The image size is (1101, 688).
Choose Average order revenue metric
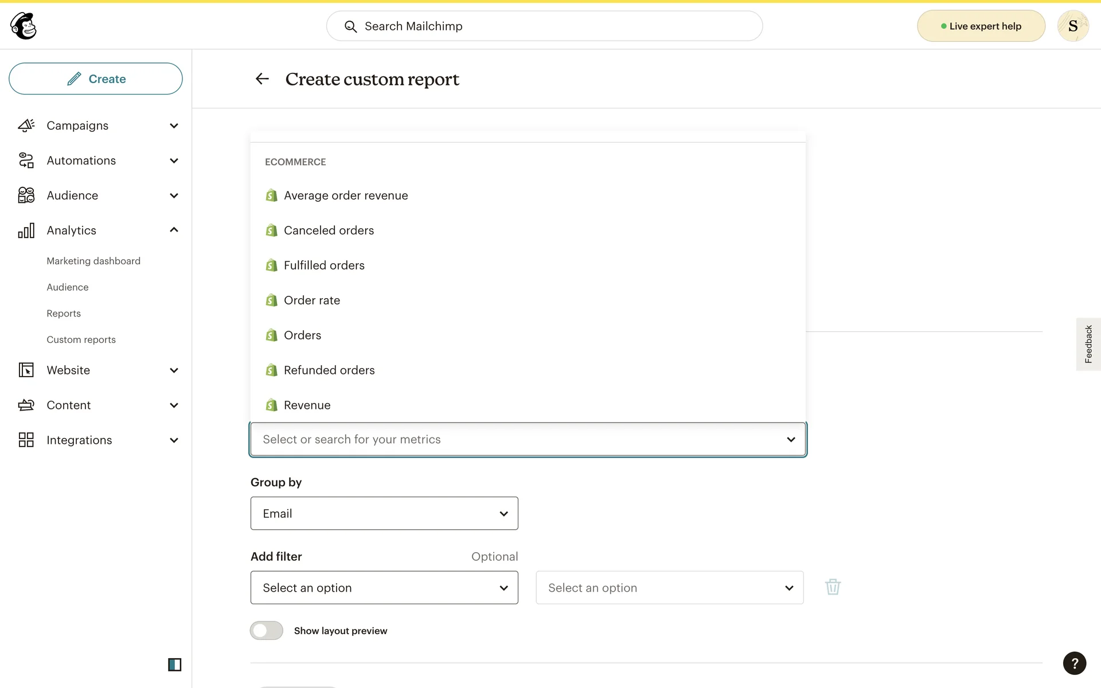[345, 196]
